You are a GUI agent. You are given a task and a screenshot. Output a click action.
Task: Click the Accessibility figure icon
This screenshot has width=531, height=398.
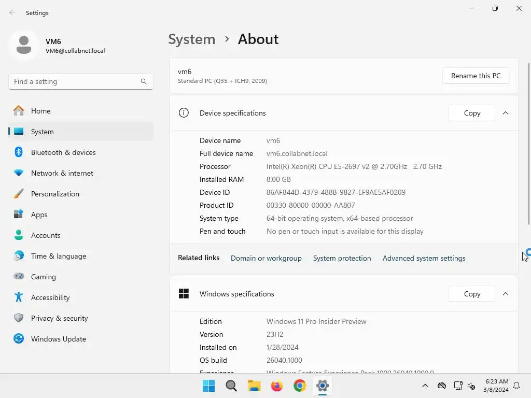tap(19, 297)
